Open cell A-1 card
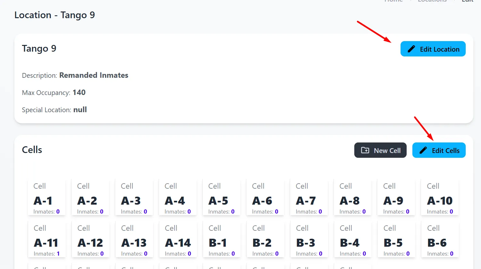The width and height of the screenshot is (481, 269). (x=47, y=198)
